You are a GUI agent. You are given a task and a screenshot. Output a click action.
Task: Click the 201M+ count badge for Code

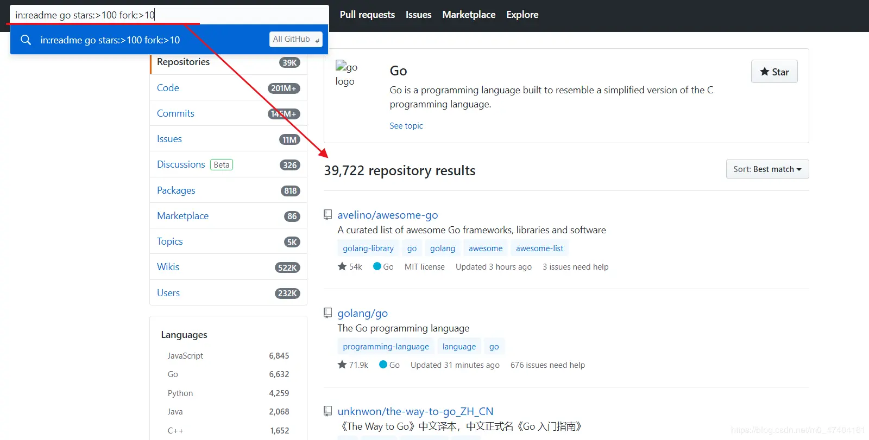click(284, 88)
